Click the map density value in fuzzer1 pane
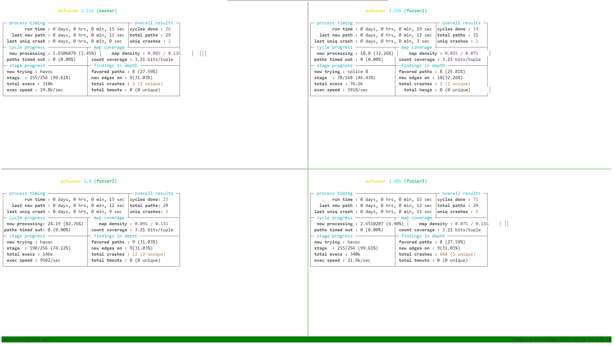Image resolution: width=615 pixels, height=346 pixels. click(x=461, y=54)
